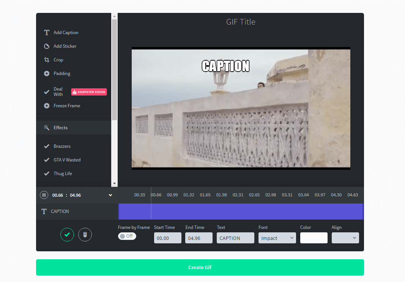
Task: Toggle the Thug Life effect checkmark
Action: [46, 174]
